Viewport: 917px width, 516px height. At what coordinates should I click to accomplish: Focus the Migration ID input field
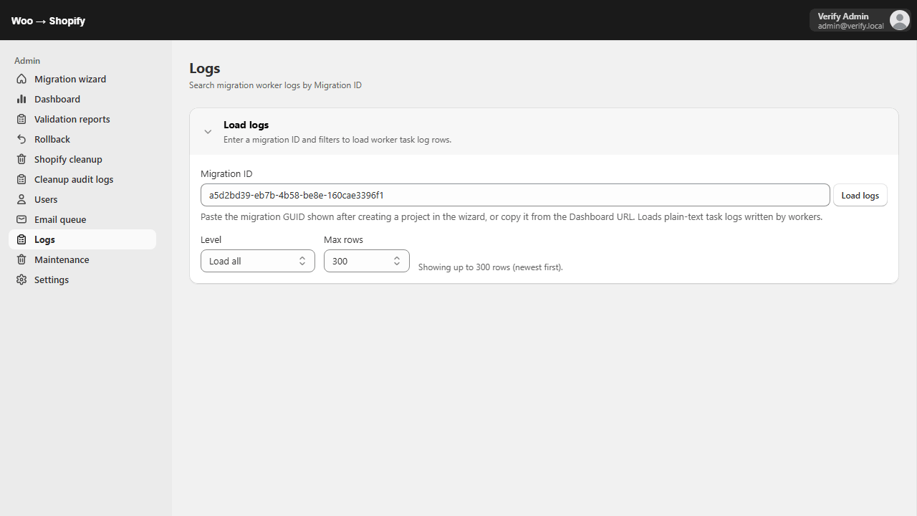coord(515,195)
